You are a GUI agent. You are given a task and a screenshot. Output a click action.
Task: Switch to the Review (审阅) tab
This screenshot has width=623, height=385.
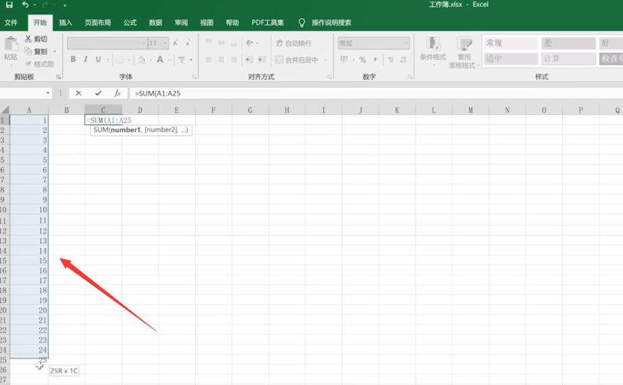click(181, 23)
